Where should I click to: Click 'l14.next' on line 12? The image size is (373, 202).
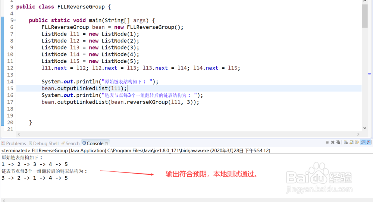[x=206, y=68]
